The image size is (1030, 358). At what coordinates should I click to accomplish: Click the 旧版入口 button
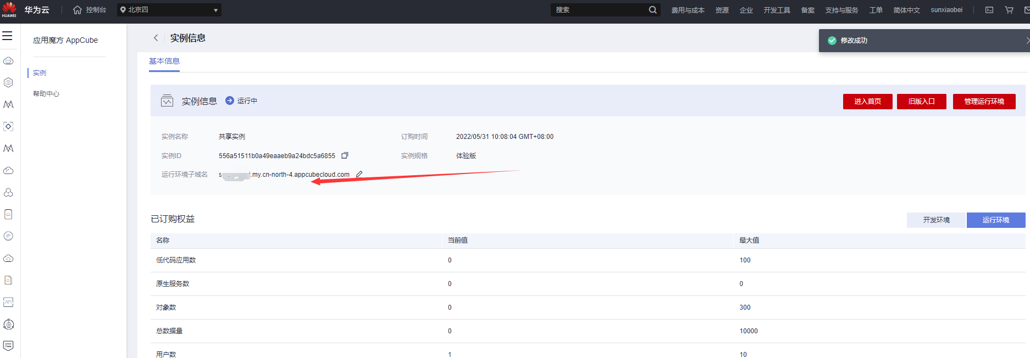point(921,102)
